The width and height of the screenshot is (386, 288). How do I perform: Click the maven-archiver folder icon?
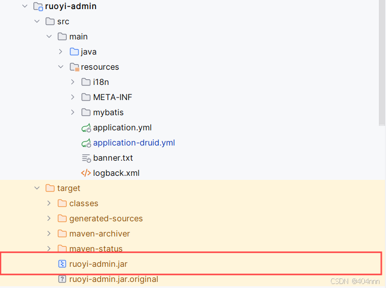click(62, 233)
